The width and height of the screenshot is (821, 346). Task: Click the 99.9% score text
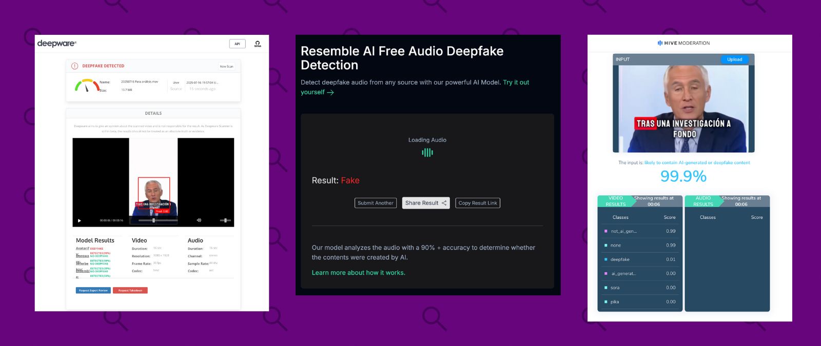683,176
